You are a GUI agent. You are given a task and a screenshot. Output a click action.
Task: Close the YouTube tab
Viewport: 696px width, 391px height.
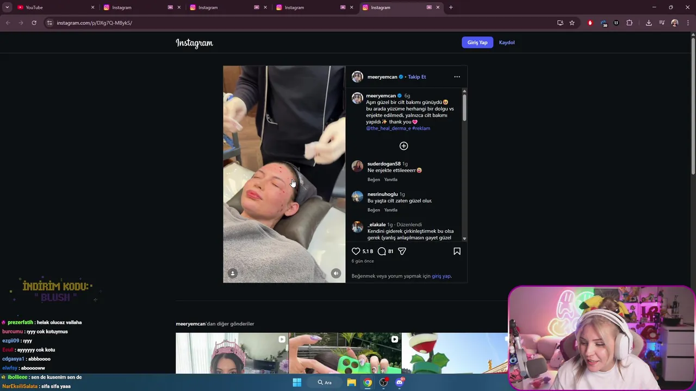92,8
